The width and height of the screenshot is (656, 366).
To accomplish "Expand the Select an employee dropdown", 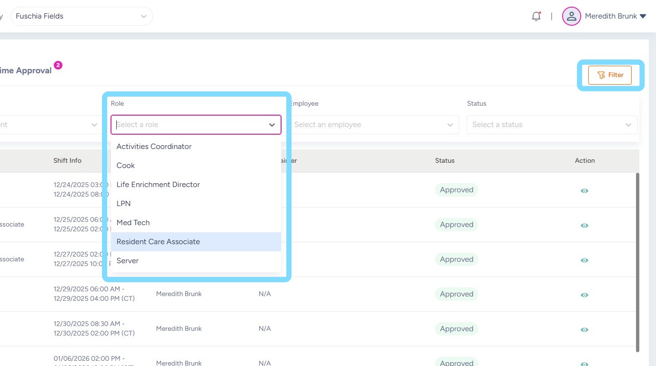I will (373, 125).
